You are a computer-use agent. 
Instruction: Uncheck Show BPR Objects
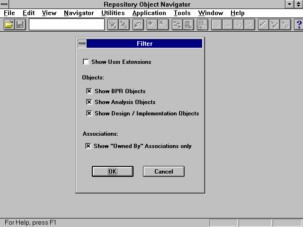click(x=89, y=91)
